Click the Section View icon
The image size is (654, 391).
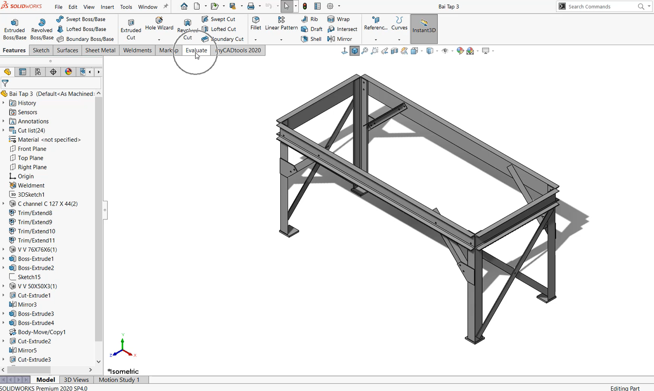[394, 51]
